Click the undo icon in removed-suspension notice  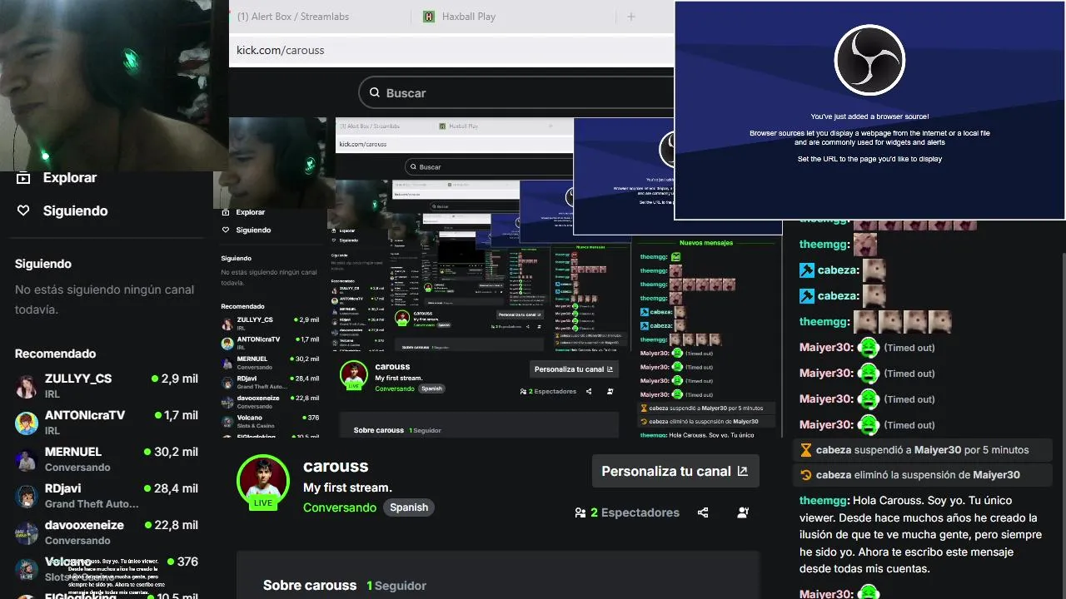click(x=805, y=475)
